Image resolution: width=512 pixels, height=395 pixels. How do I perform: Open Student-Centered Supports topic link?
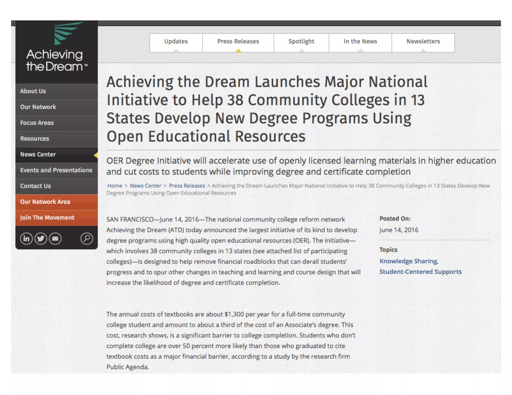(x=420, y=272)
